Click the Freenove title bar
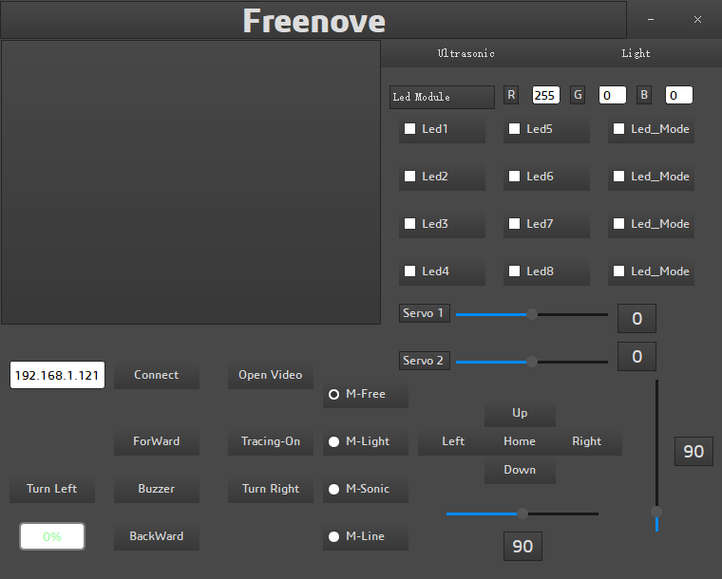Viewport: 722px width, 579px height. [313, 20]
